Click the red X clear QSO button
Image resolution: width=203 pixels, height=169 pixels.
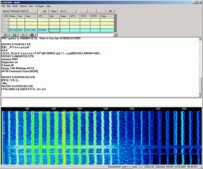(23, 35)
